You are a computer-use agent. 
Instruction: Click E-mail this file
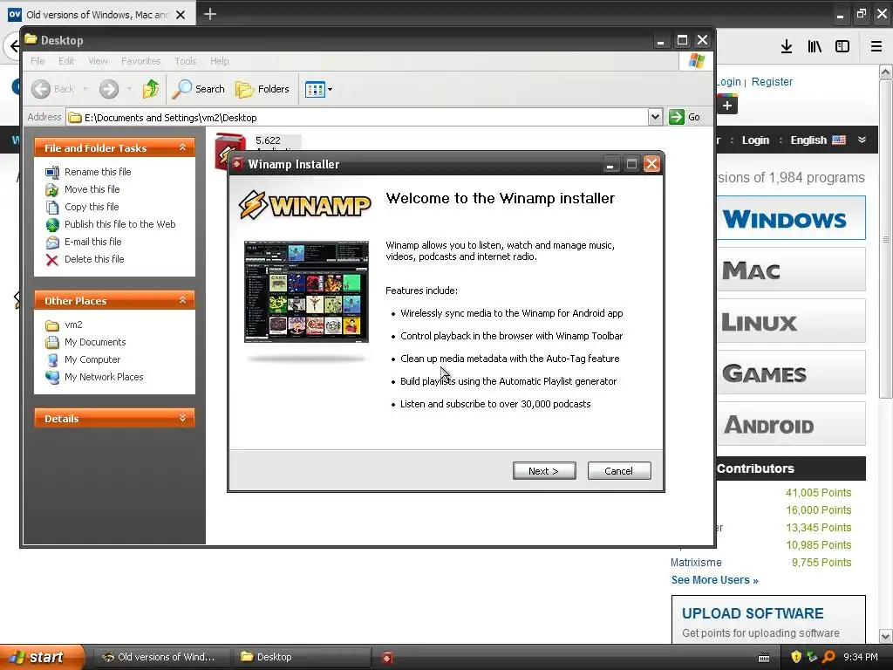pos(92,242)
